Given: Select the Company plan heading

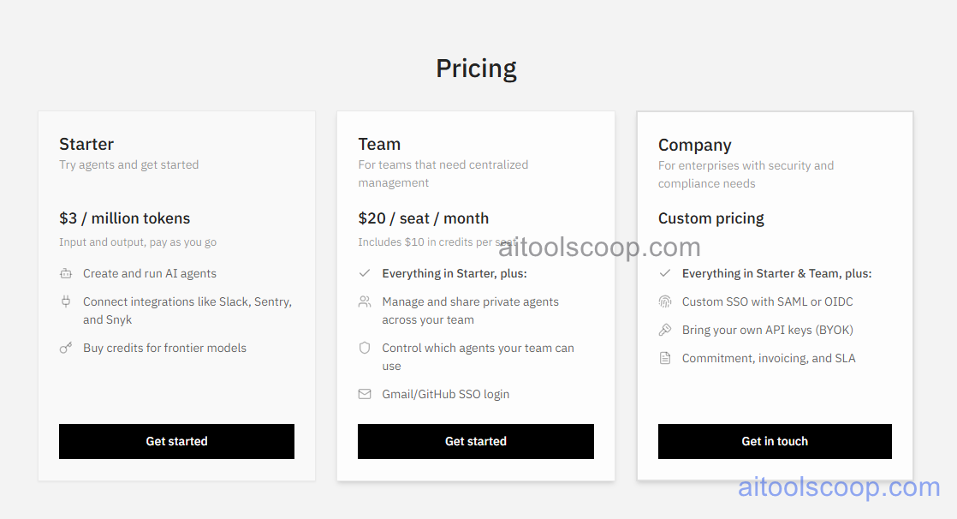Looking at the screenshot, I should tap(694, 145).
